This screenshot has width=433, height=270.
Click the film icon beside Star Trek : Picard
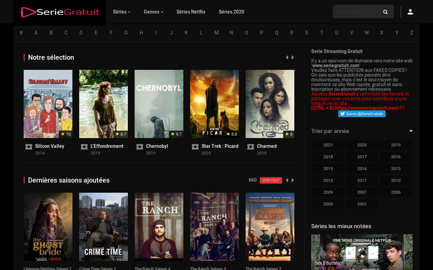pos(196,146)
